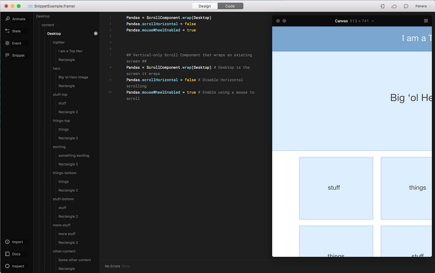Open the Canvas size dropdown arrow

(x=373, y=21)
